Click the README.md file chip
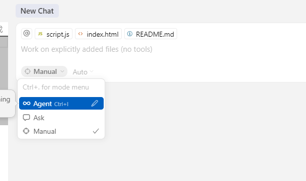The height and width of the screenshot is (181, 306). (150, 34)
